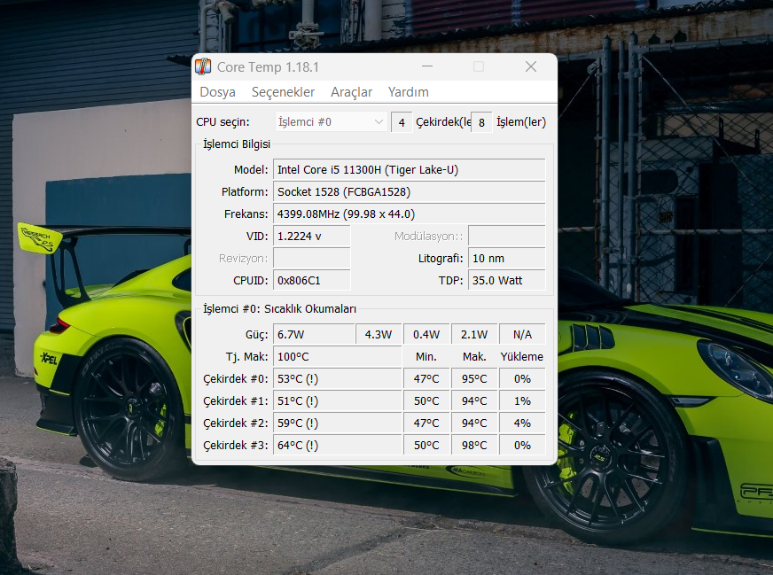Screen dimensions: 773x575
Task: Click the power reading 4.3W
Action: [x=379, y=335]
